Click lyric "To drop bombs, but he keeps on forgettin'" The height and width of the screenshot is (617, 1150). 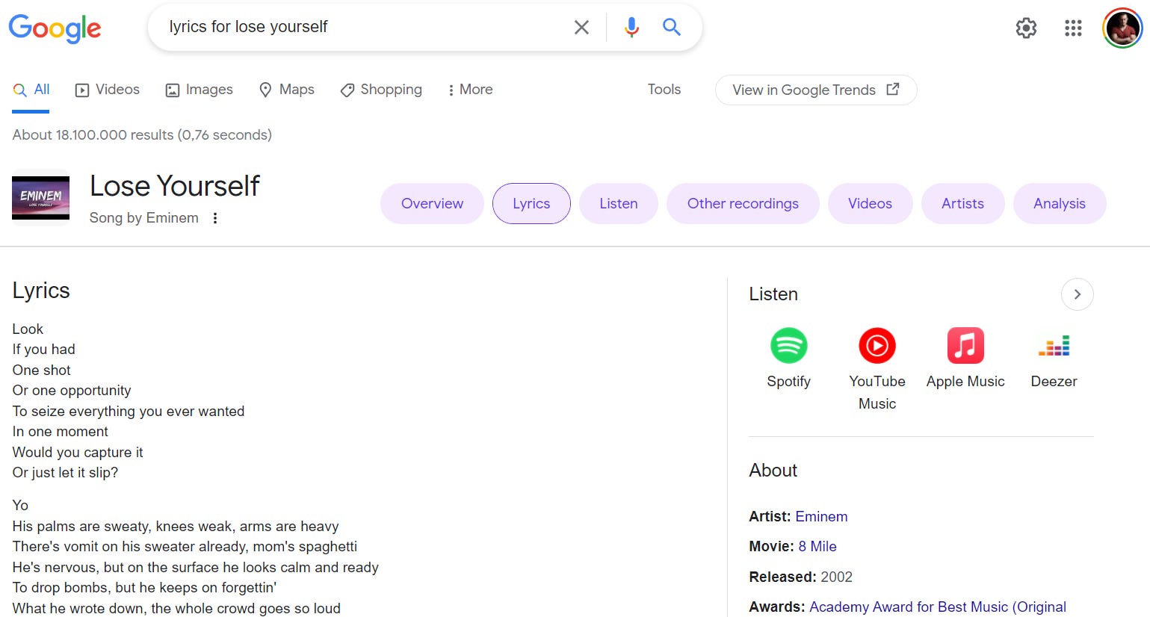click(144, 588)
